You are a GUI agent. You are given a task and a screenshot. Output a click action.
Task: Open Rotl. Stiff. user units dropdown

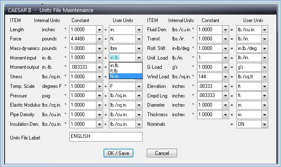(x=265, y=48)
